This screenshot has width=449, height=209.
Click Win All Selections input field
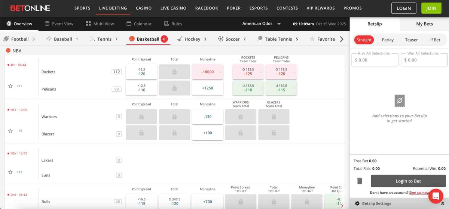424,60
